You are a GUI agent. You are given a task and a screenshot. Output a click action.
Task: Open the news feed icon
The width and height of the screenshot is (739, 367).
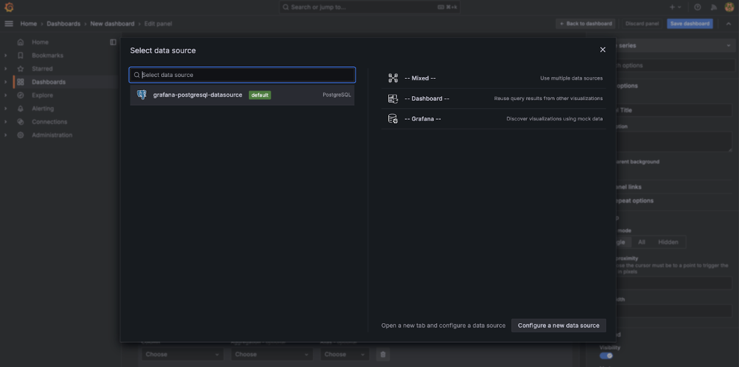tap(714, 7)
